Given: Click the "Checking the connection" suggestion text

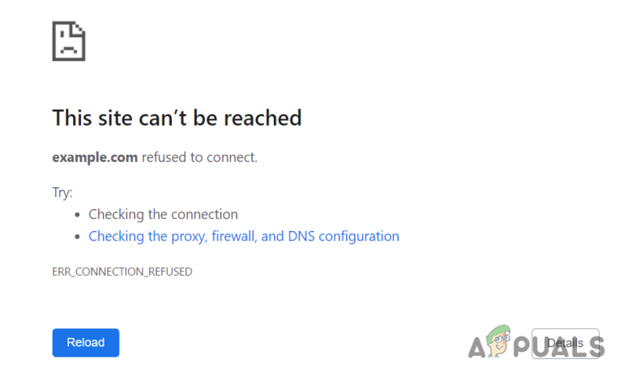Looking at the screenshot, I should click(163, 215).
